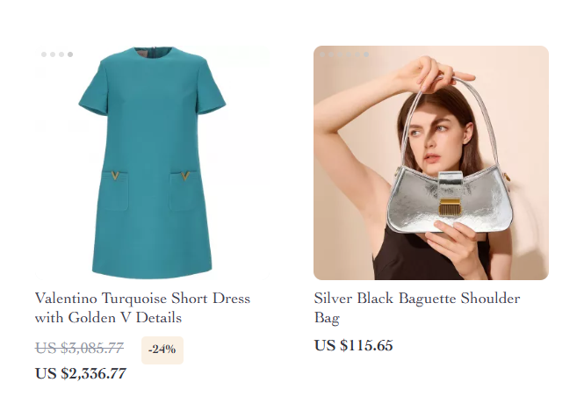Screen dimensions: 584x411
Task: Click the gold clasp on silver bag
Action: click(x=450, y=206)
